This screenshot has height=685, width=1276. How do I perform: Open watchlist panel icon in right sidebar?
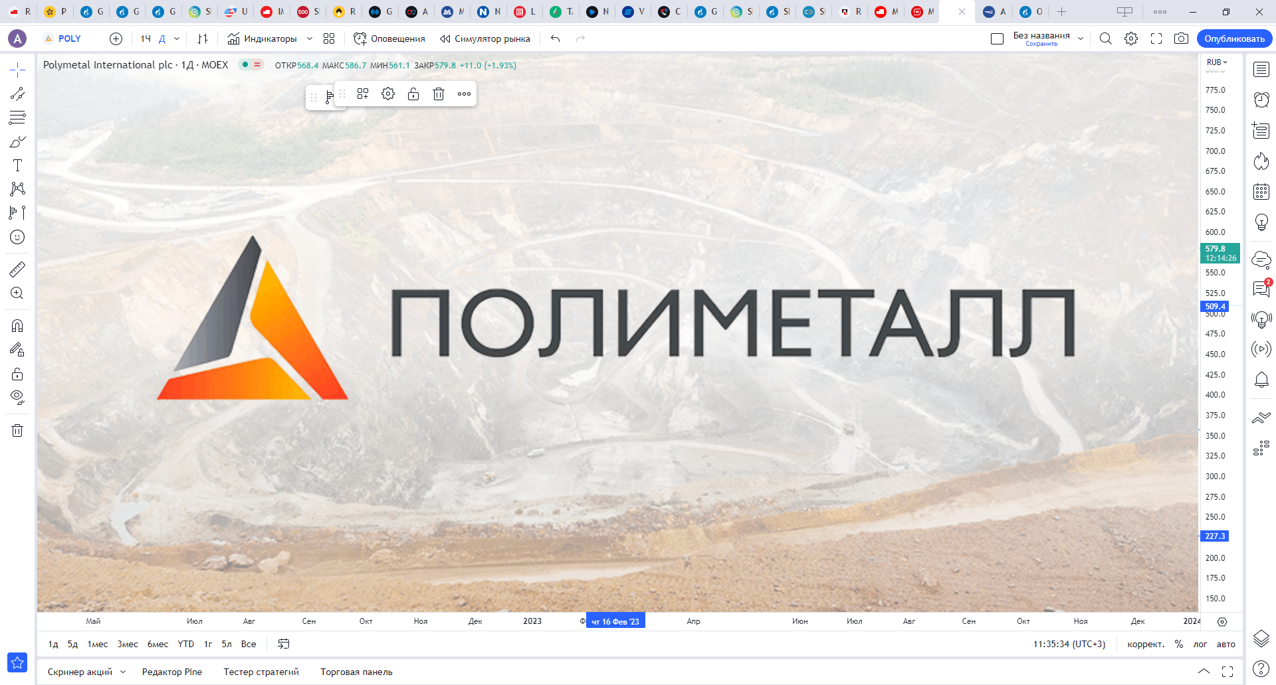[1261, 69]
